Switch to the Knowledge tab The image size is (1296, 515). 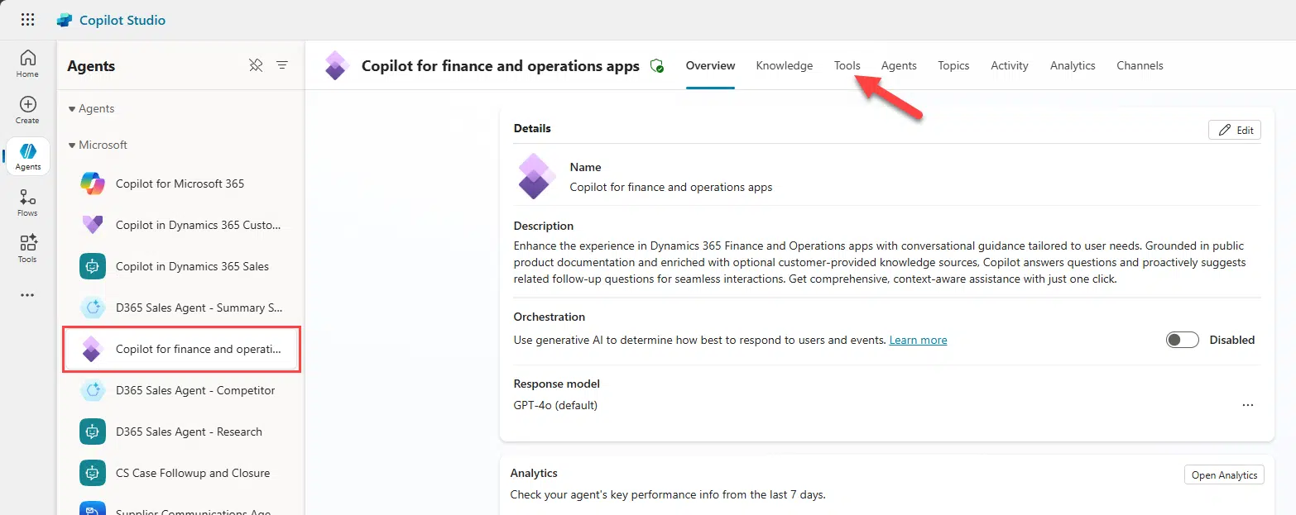pos(784,65)
